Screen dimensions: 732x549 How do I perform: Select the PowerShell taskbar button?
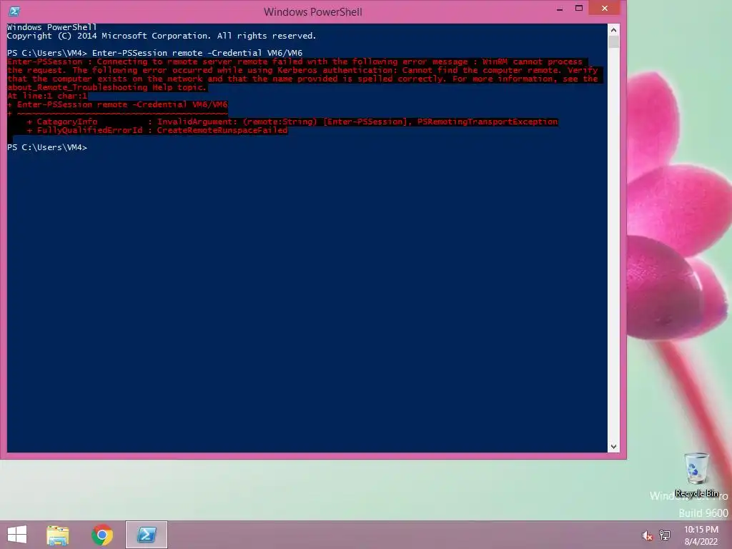pos(147,535)
